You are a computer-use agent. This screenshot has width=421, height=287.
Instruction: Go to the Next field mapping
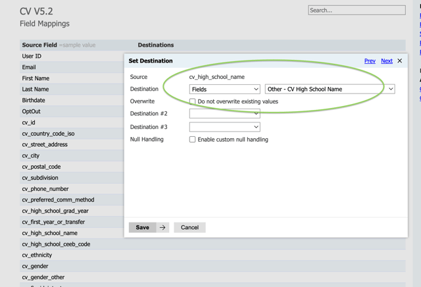[387, 61]
